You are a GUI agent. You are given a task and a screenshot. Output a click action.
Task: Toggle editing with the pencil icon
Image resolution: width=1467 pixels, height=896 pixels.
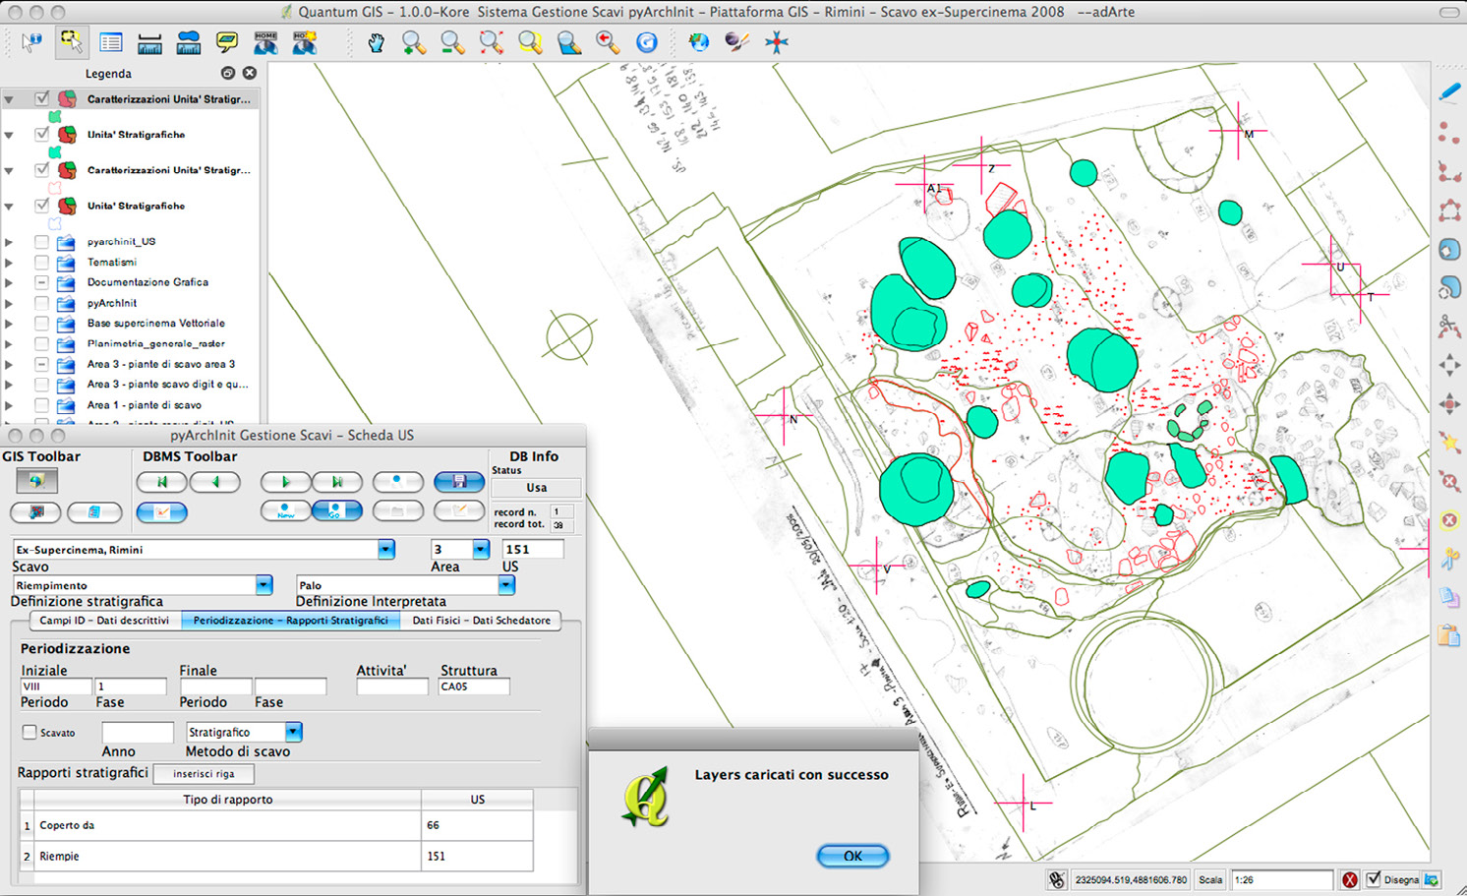pyautogui.click(x=1449, y=91)
